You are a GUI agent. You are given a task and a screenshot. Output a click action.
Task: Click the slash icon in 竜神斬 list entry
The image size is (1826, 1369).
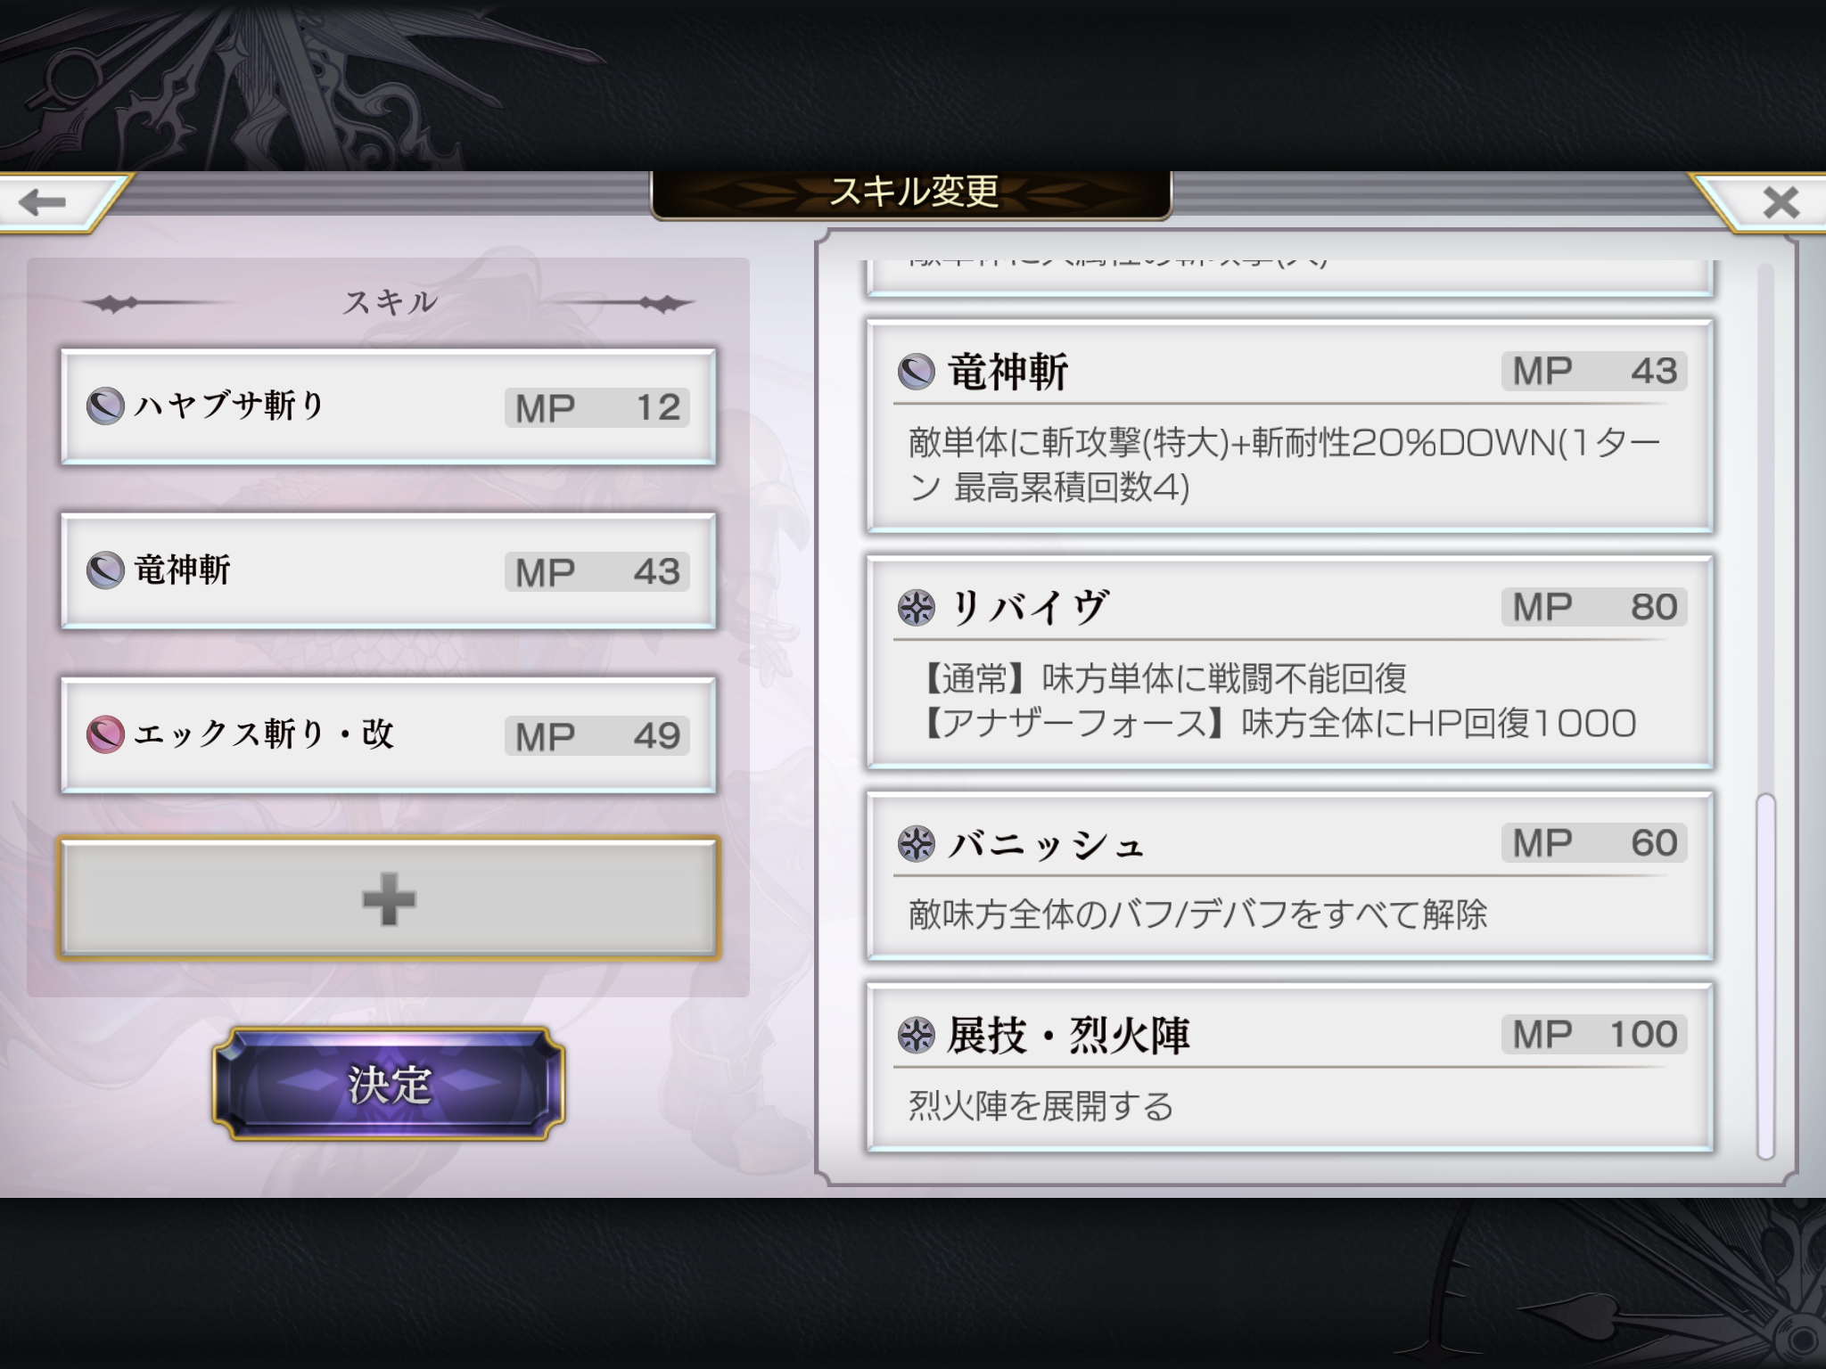coord(916,372)
